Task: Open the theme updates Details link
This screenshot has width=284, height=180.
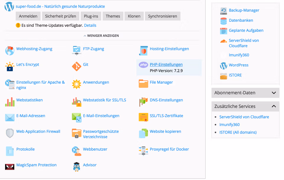Action: tap(90, 26)
